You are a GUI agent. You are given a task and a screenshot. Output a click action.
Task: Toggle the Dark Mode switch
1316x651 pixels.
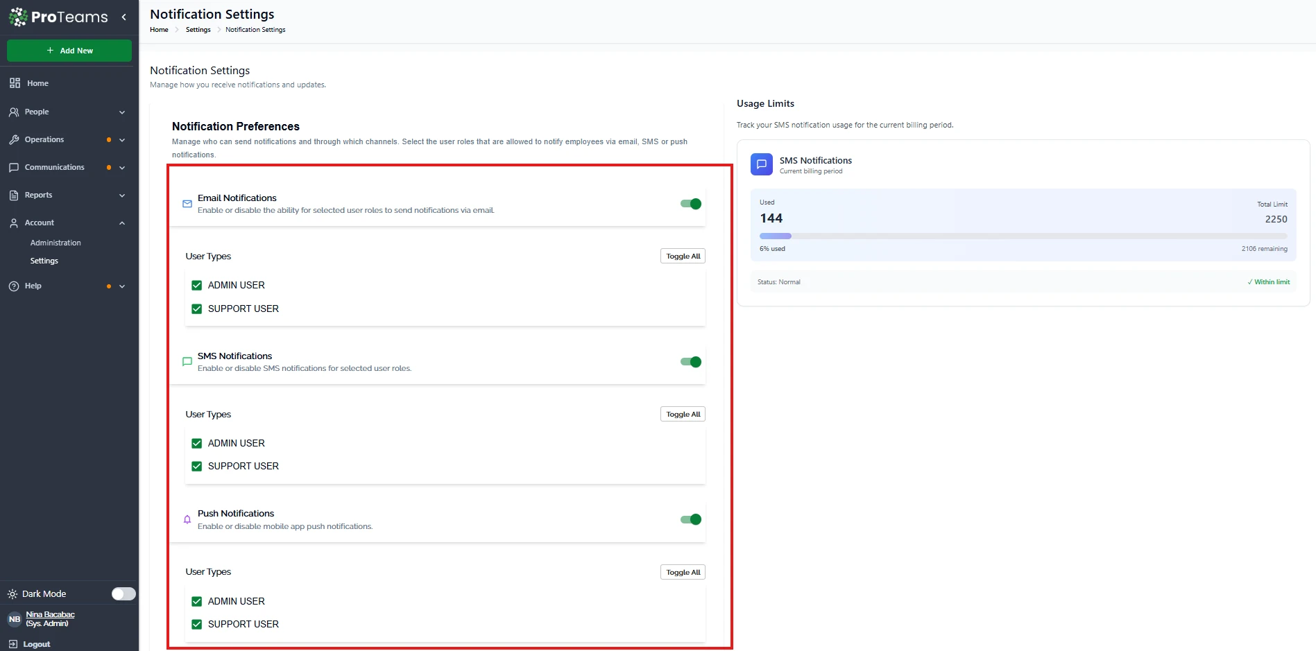[123, 593]
